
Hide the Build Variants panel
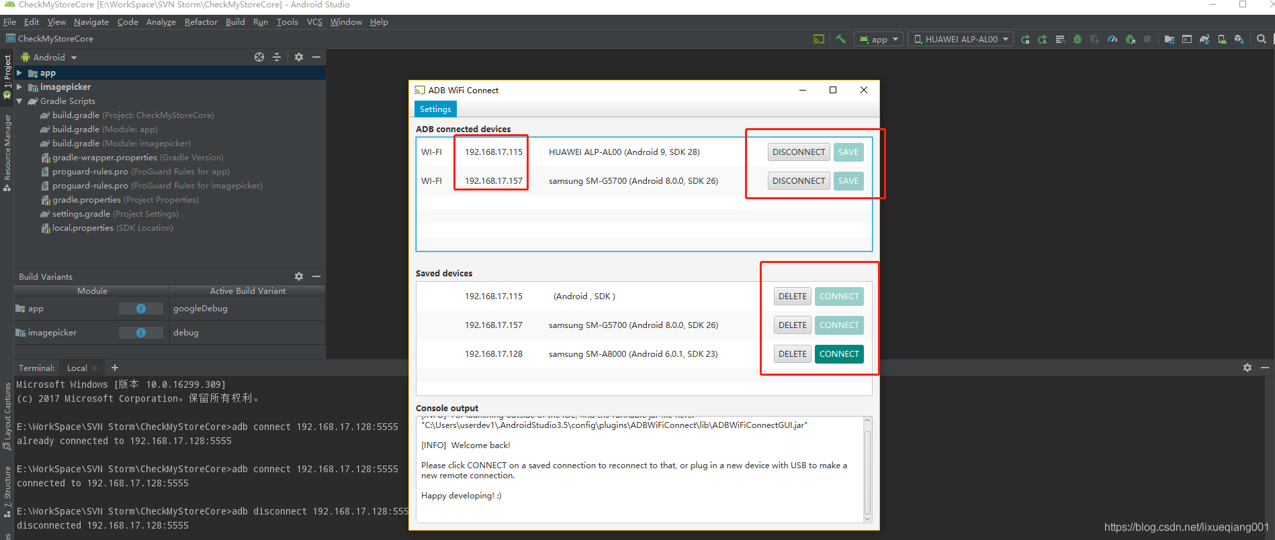(x=316, y=276)
